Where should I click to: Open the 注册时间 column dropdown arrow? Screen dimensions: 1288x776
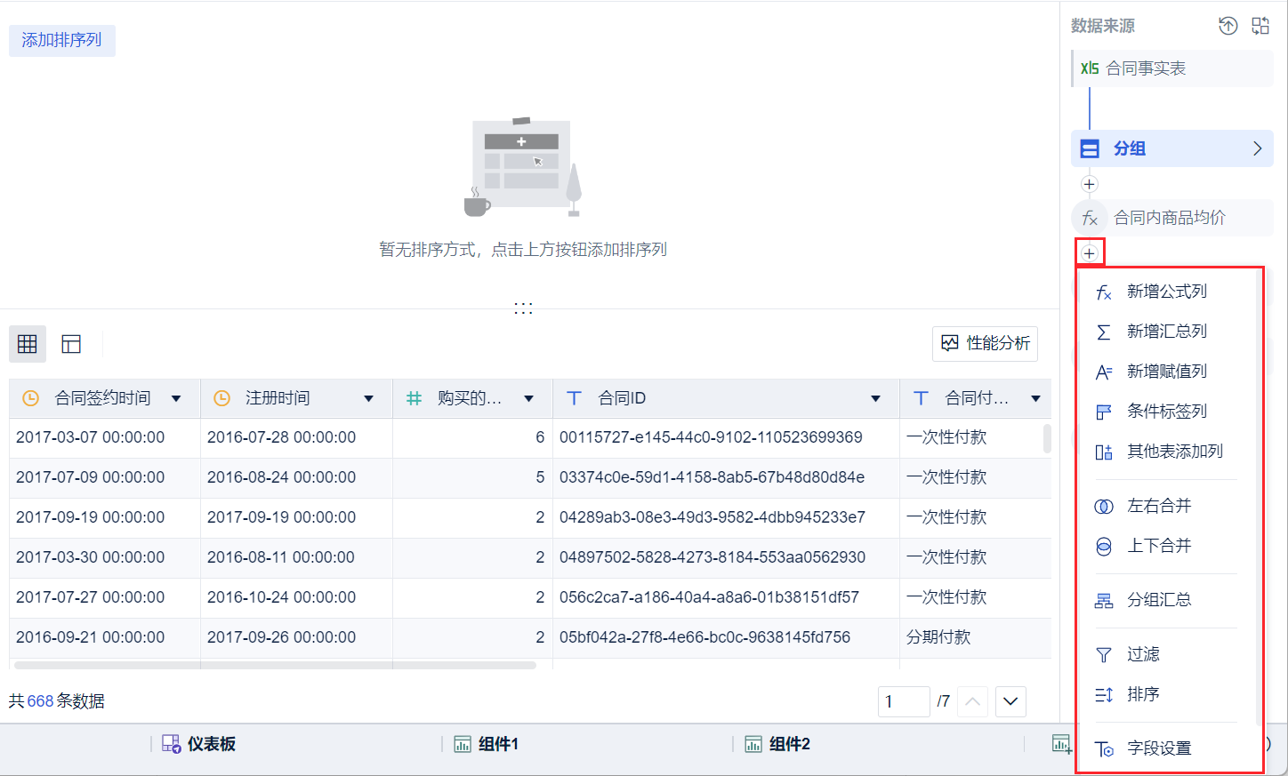point(368,398)
